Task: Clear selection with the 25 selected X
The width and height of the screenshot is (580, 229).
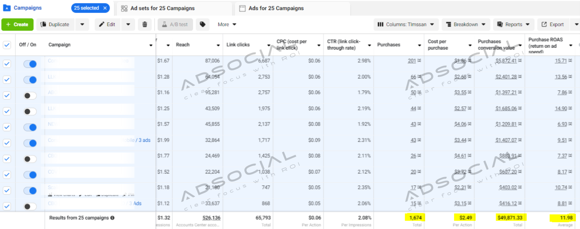Action: tap(105, 8)
